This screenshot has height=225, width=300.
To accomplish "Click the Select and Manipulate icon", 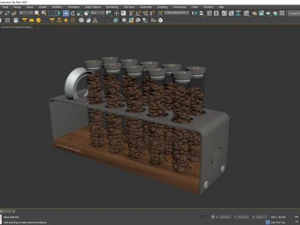I will click(116, 13).
